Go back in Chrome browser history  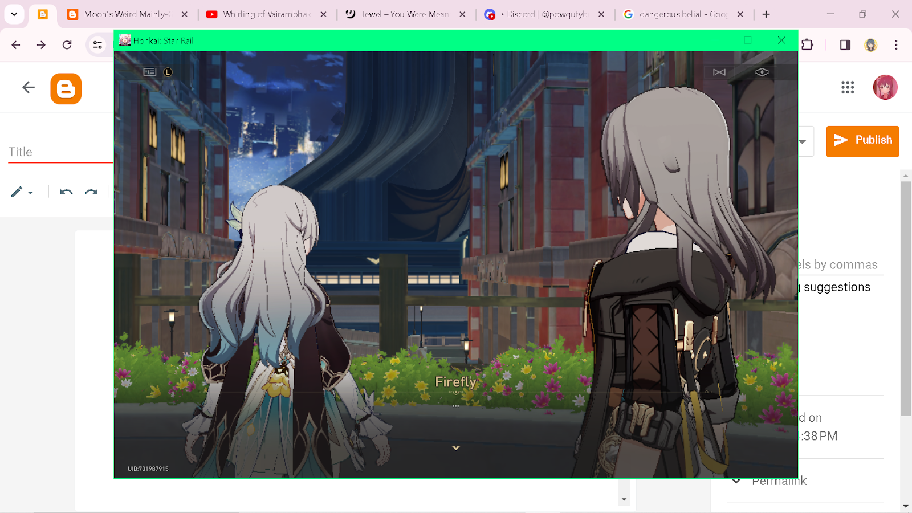(16, 44)
